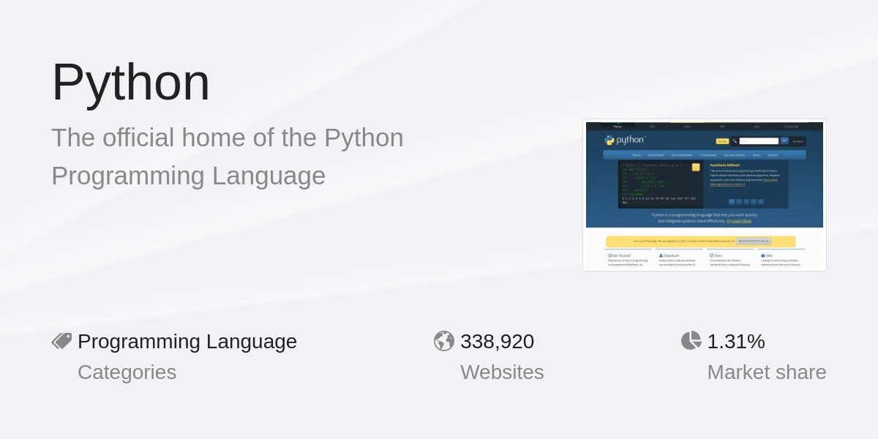The height and width of the screenshot is (439, 878).
Task: Select the Community item in the blue navbar
Action: pos(708,155)
